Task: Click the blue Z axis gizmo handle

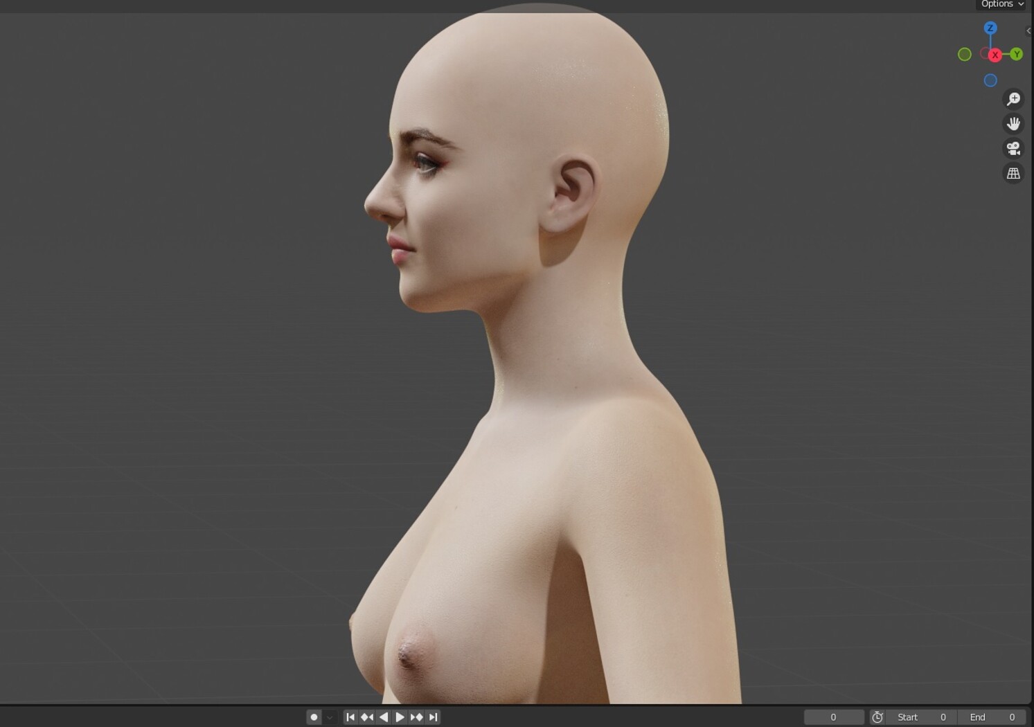Action: (x=990, y=28)
